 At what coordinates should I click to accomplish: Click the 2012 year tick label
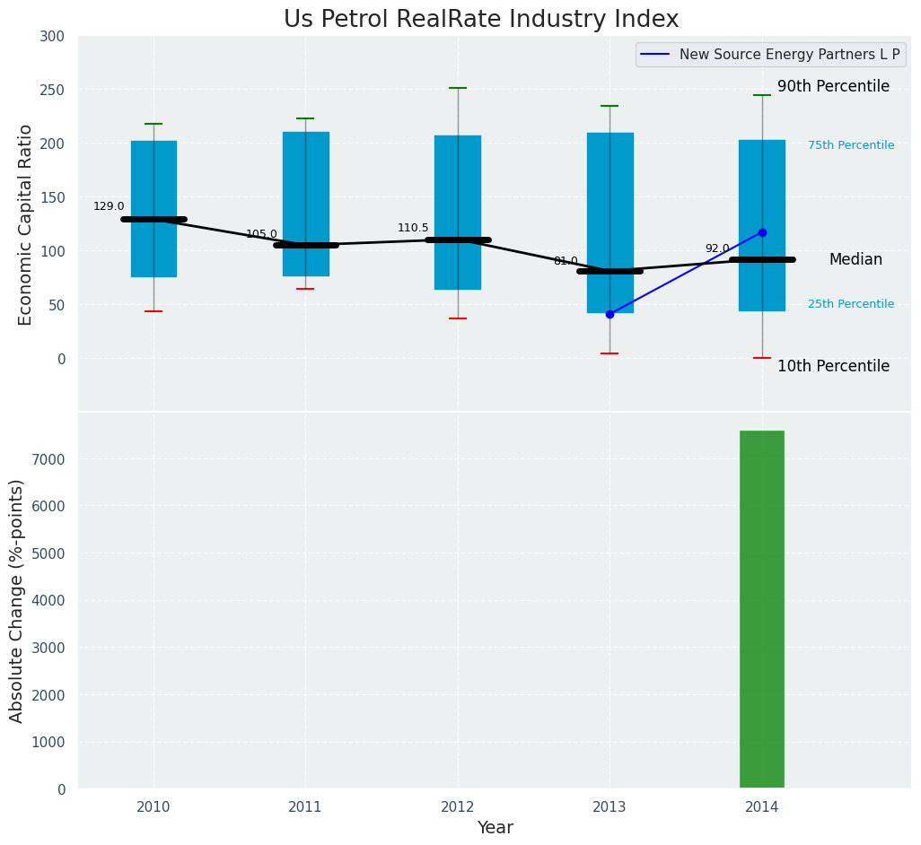tap(457, 807)
